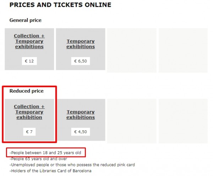The height and width of the screenshot is (176, 213).
Task: Click the General price heading
Action: [26, 20]
